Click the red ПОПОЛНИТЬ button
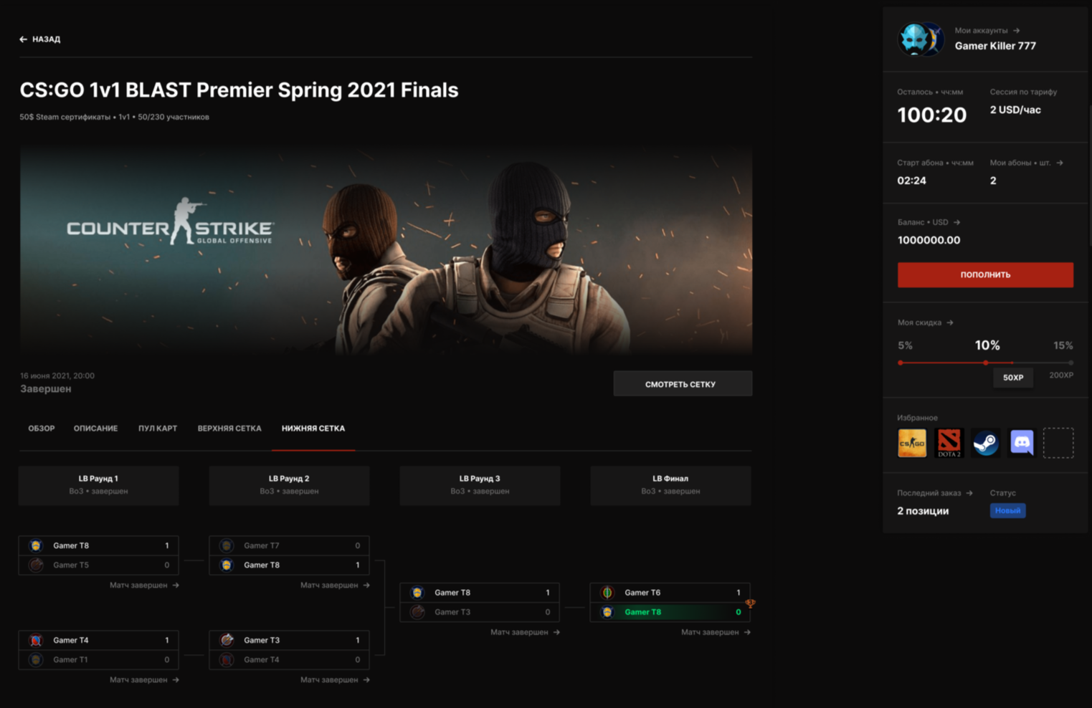 pos(985,274)
